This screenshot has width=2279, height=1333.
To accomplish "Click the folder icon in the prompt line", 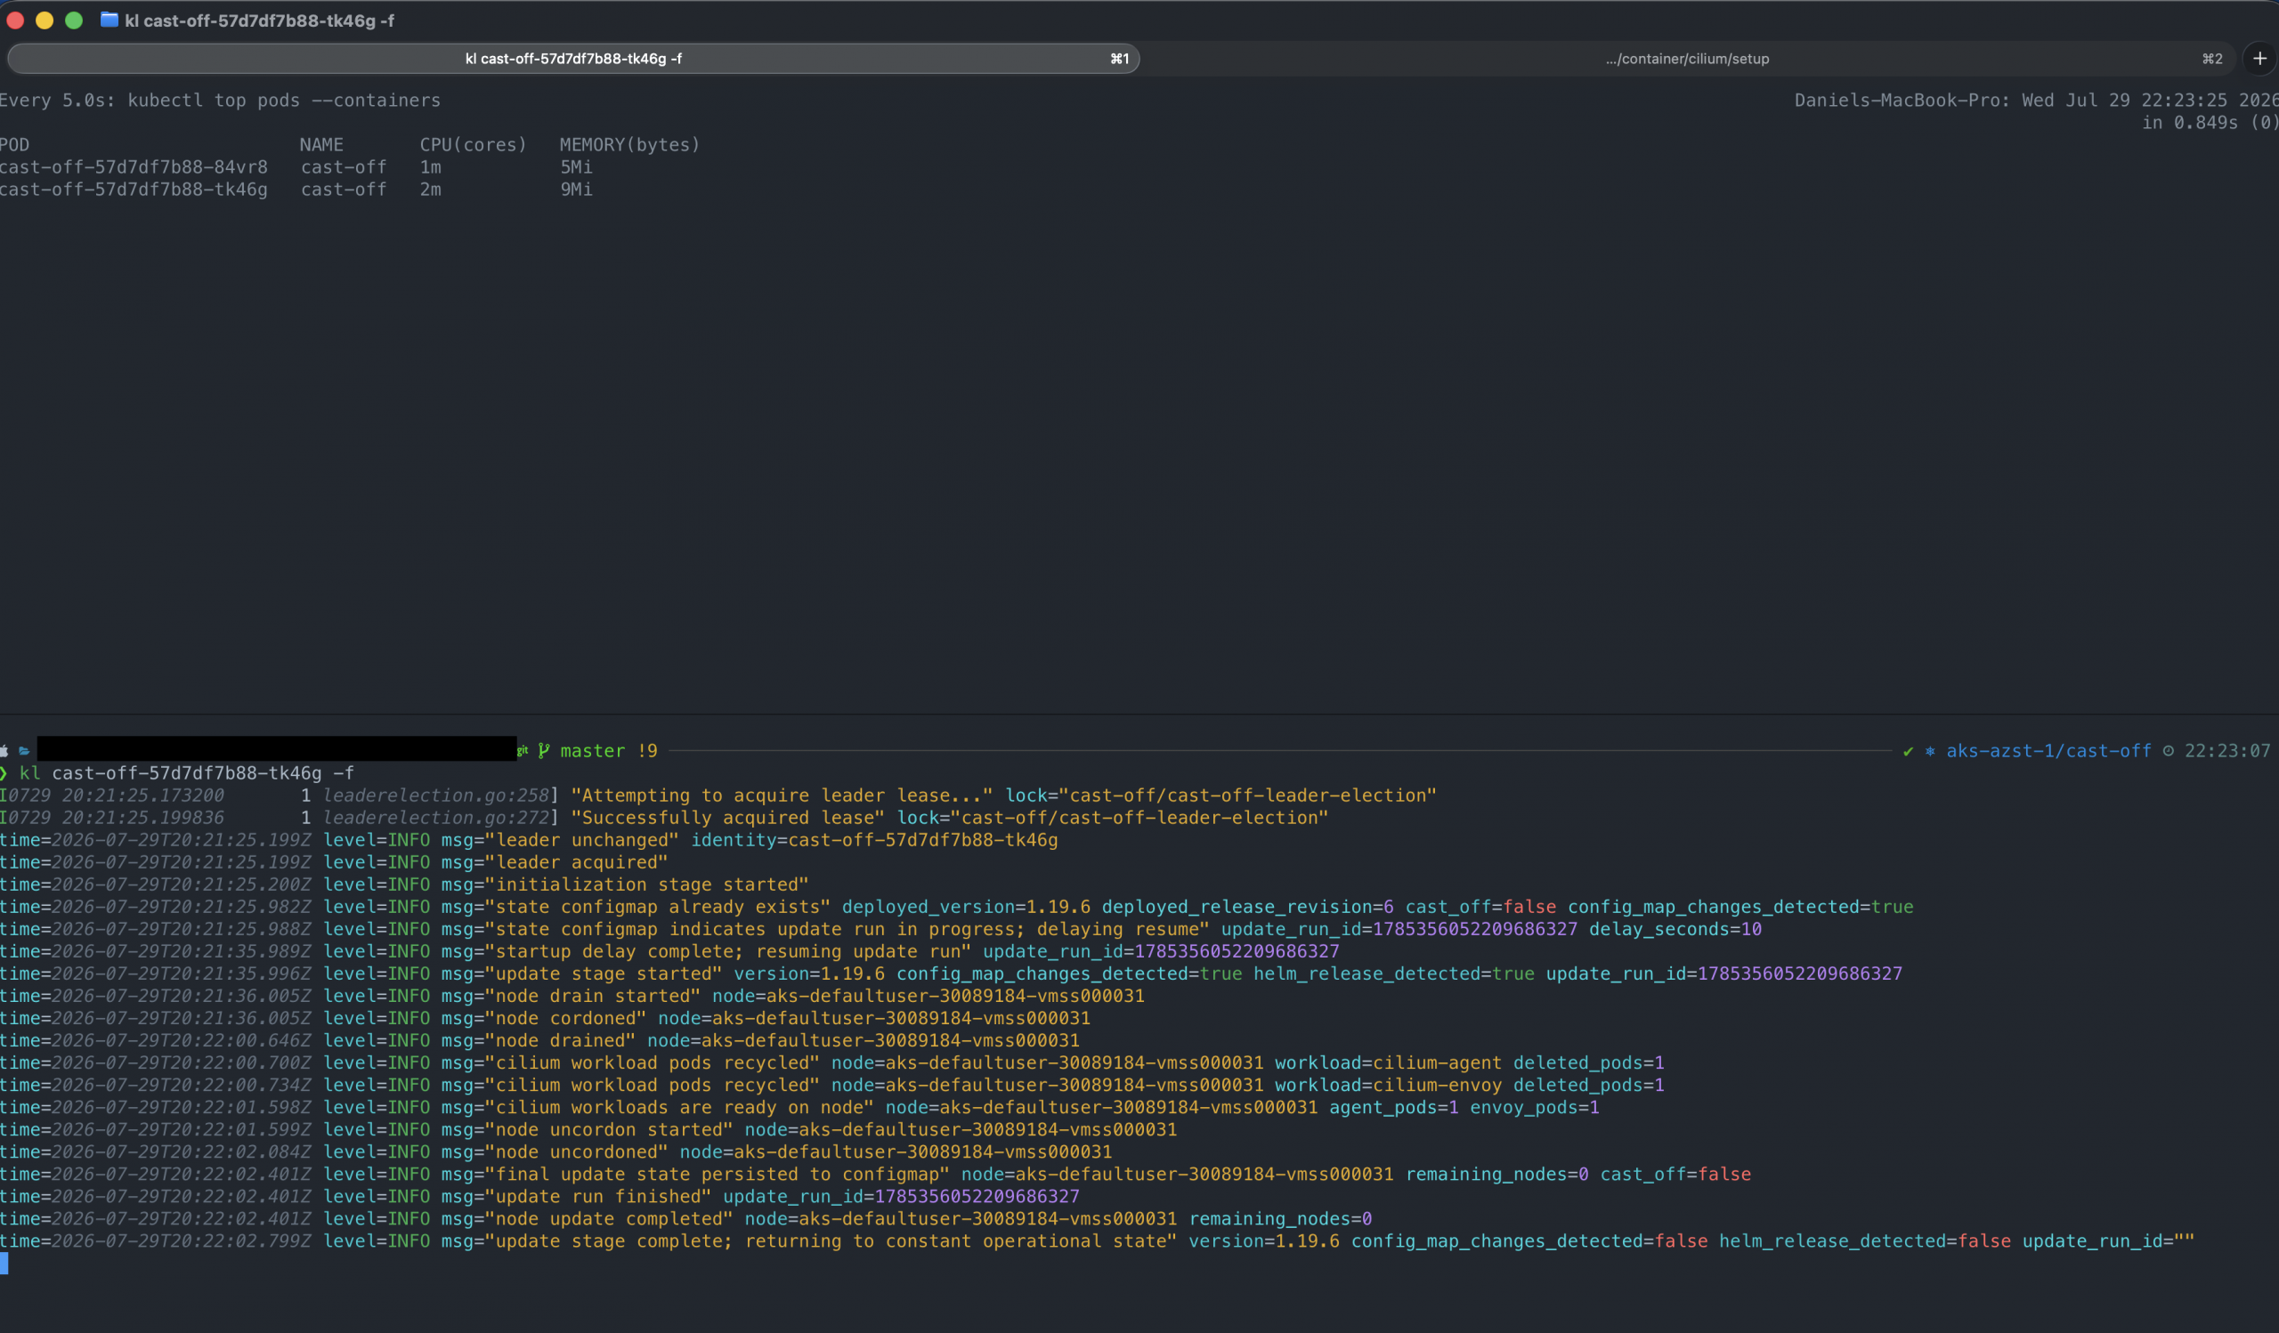I will [24, 751].
